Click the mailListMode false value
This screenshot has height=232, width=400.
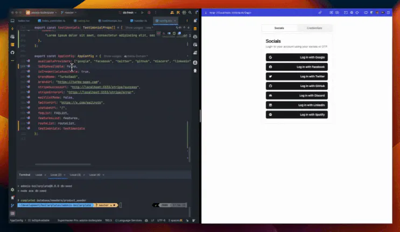(68, 97)
